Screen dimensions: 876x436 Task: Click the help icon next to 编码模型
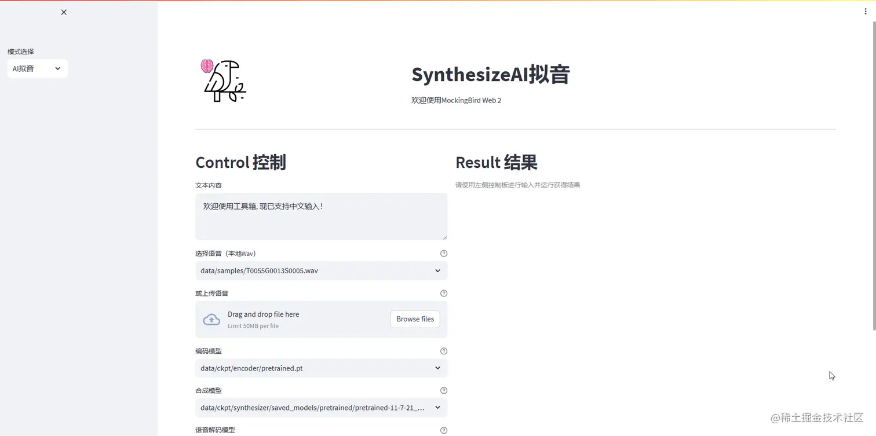tap(444, 351)
